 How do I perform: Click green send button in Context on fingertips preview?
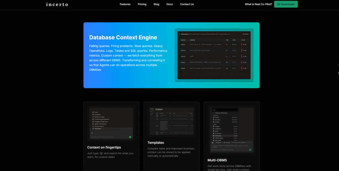point(130,137)
